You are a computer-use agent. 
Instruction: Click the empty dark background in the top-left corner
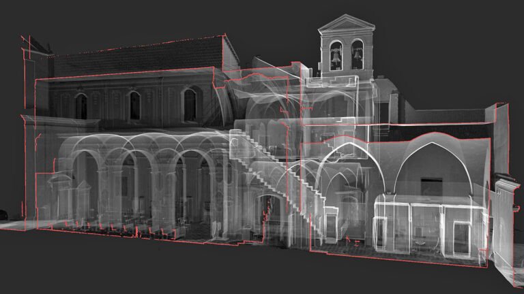point(41,17)
